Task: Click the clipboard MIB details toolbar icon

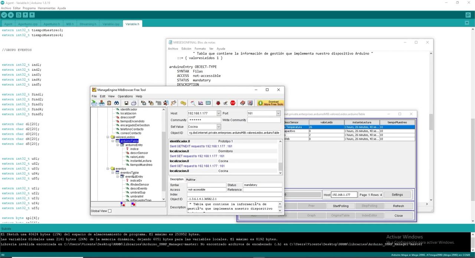Action: click(x=109, y=103)
